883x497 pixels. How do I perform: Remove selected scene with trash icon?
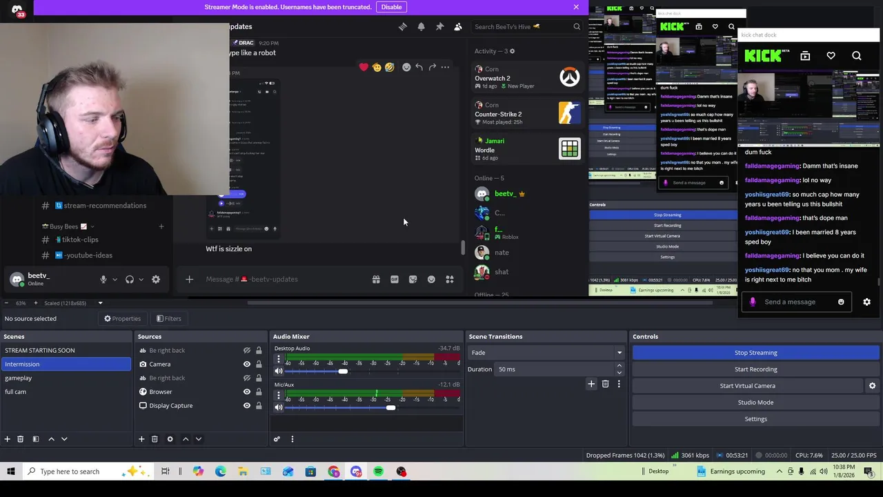point(20,439)
